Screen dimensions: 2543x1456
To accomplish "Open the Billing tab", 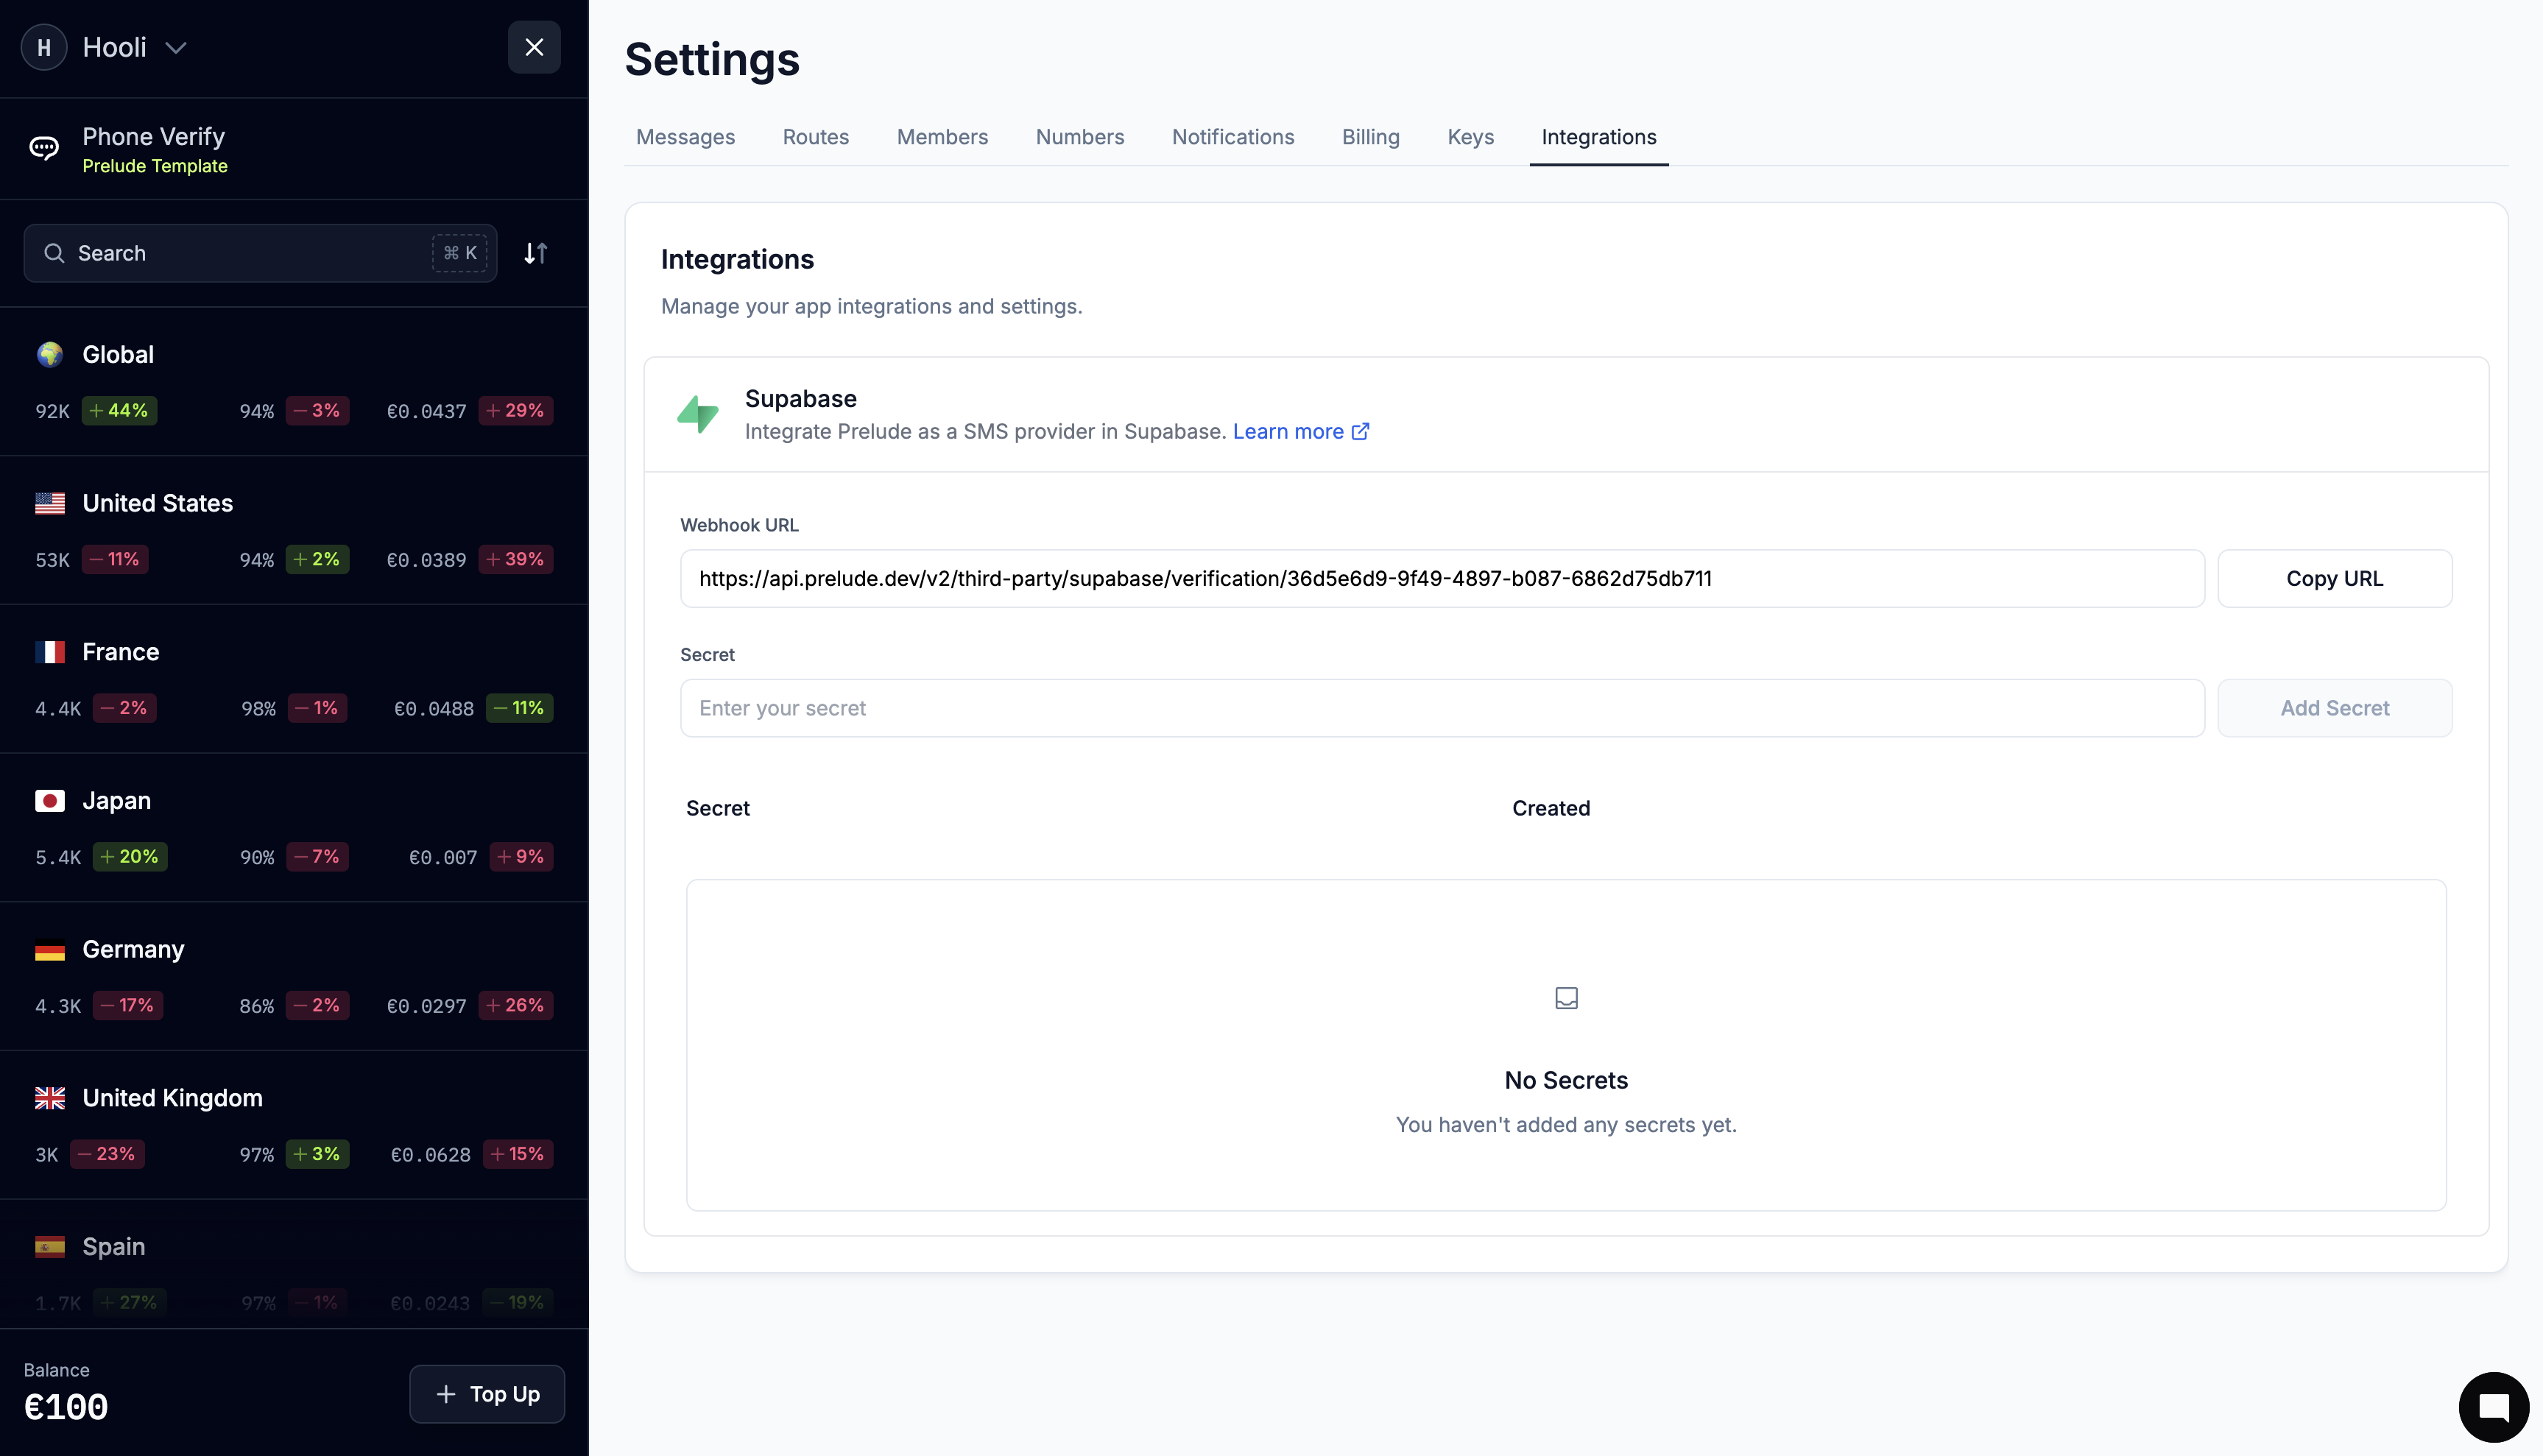I will (x=1370, y=137).
